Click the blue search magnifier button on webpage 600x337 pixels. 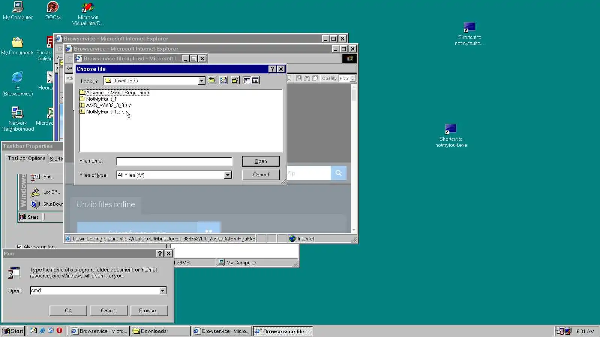(339, 173)
